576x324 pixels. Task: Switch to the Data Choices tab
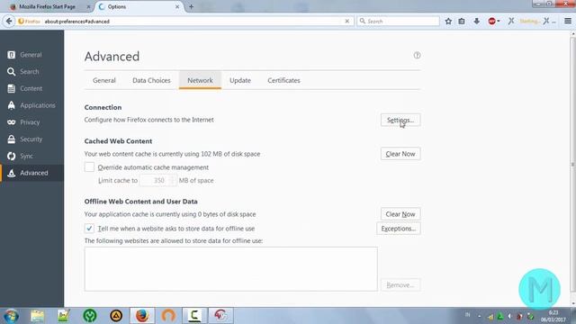[151, 80]
